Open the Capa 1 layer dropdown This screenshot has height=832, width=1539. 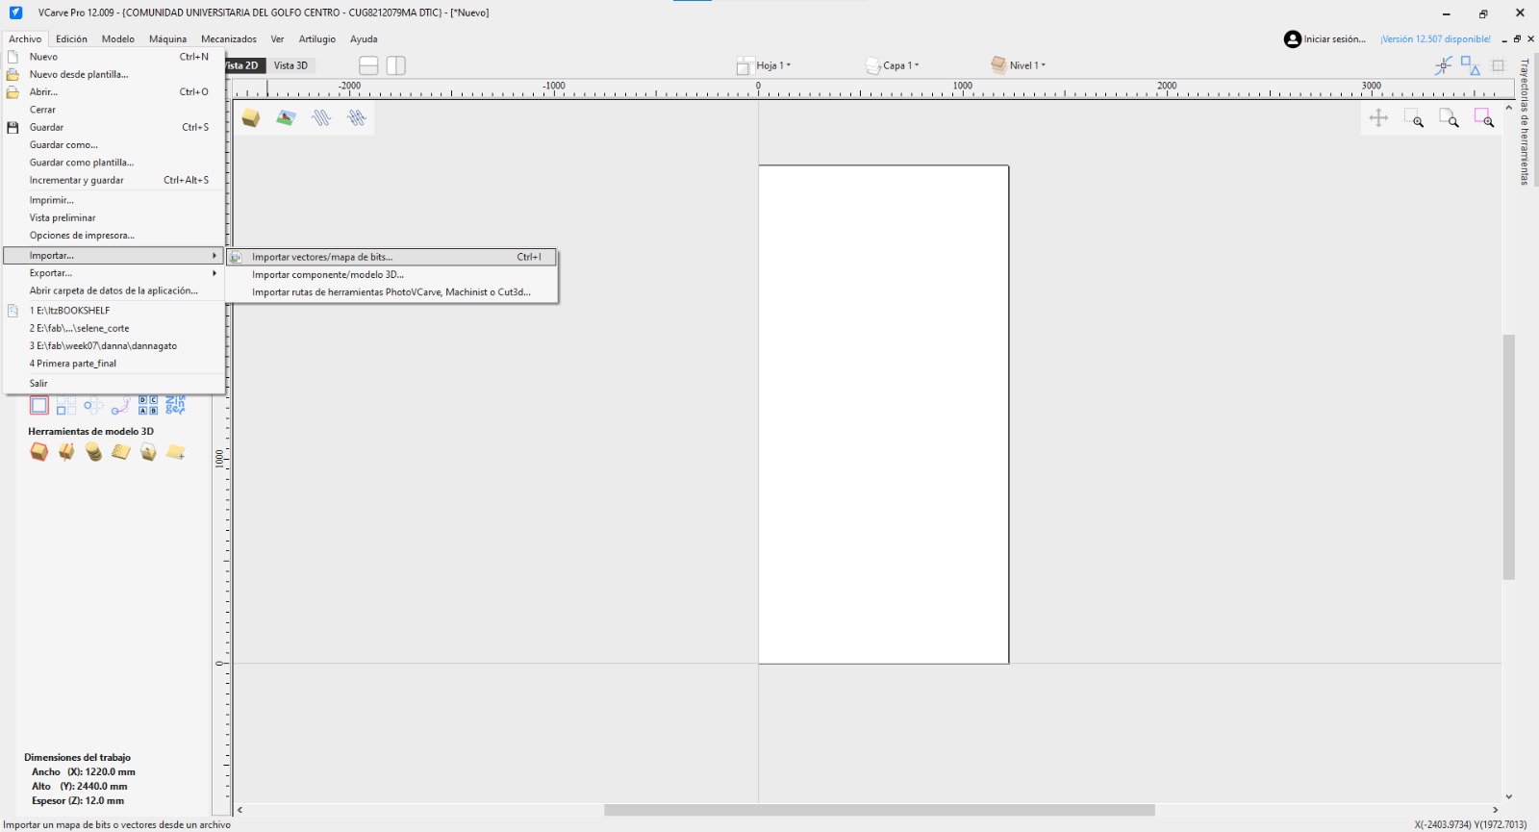(x=892, y=65)
